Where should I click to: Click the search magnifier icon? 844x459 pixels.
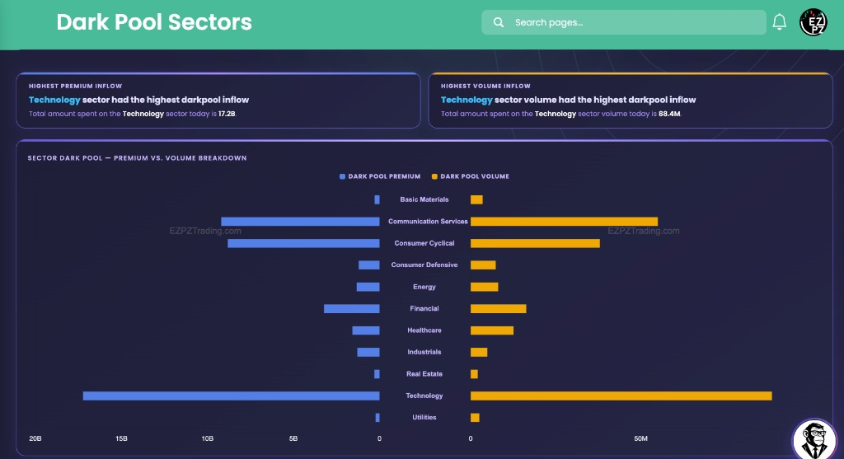499,22
